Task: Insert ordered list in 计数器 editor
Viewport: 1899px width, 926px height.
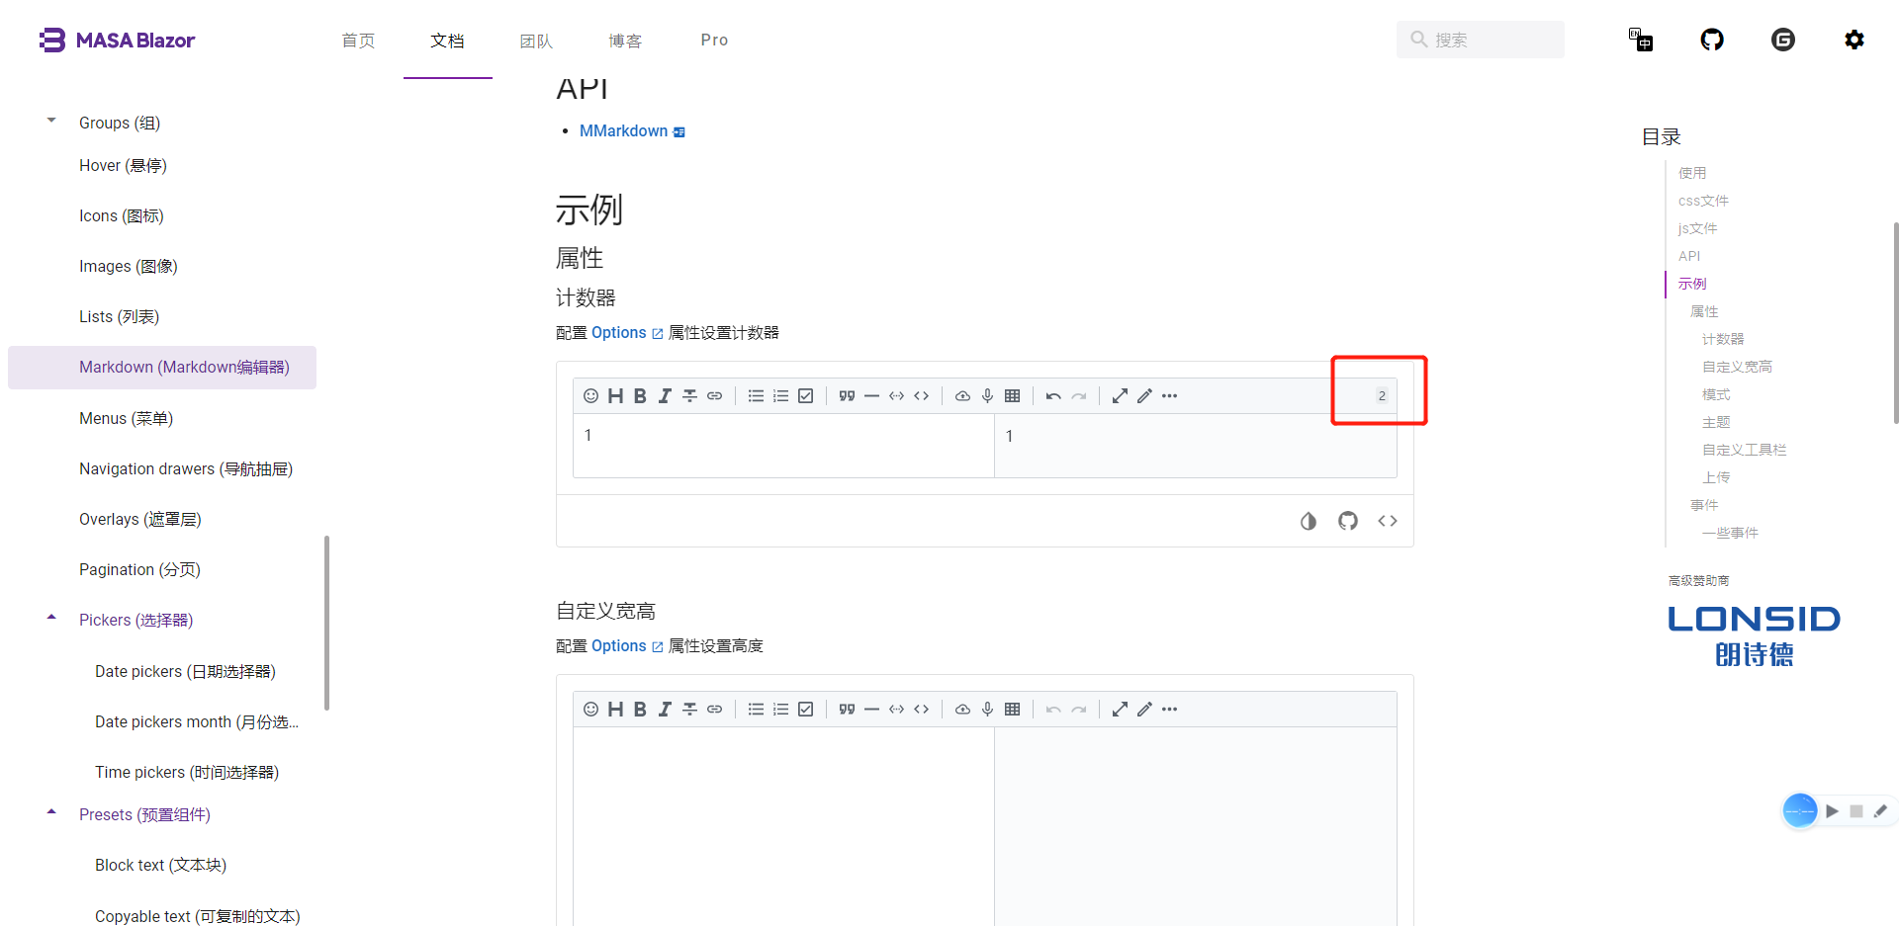Action: pyautogui.click(x=780, y=396)
